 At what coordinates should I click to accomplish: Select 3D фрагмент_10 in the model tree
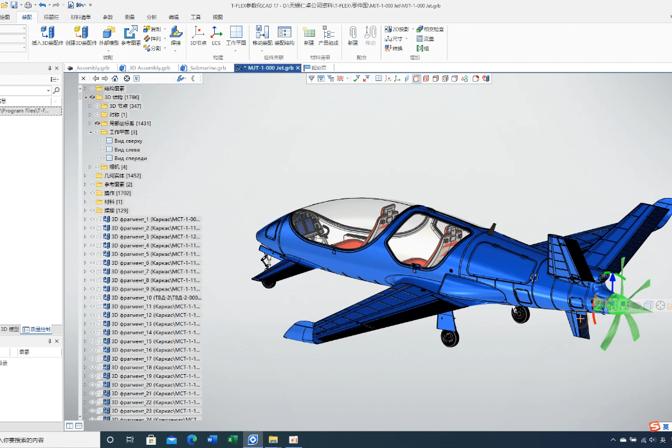coord(154,298)
